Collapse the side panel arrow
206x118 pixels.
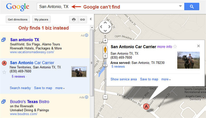(90, 19)
